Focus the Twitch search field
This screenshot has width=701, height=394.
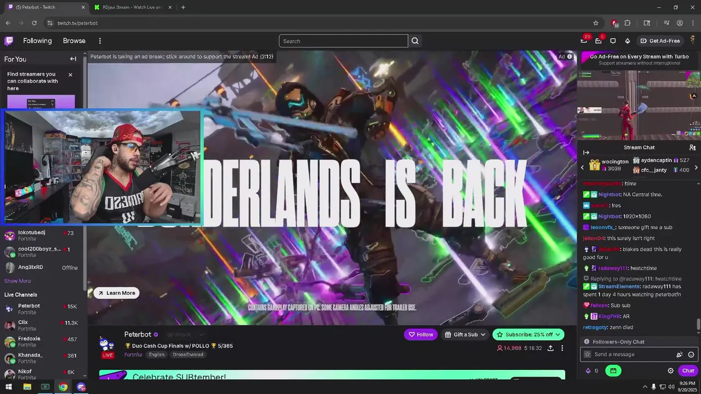tap(343, 41)
